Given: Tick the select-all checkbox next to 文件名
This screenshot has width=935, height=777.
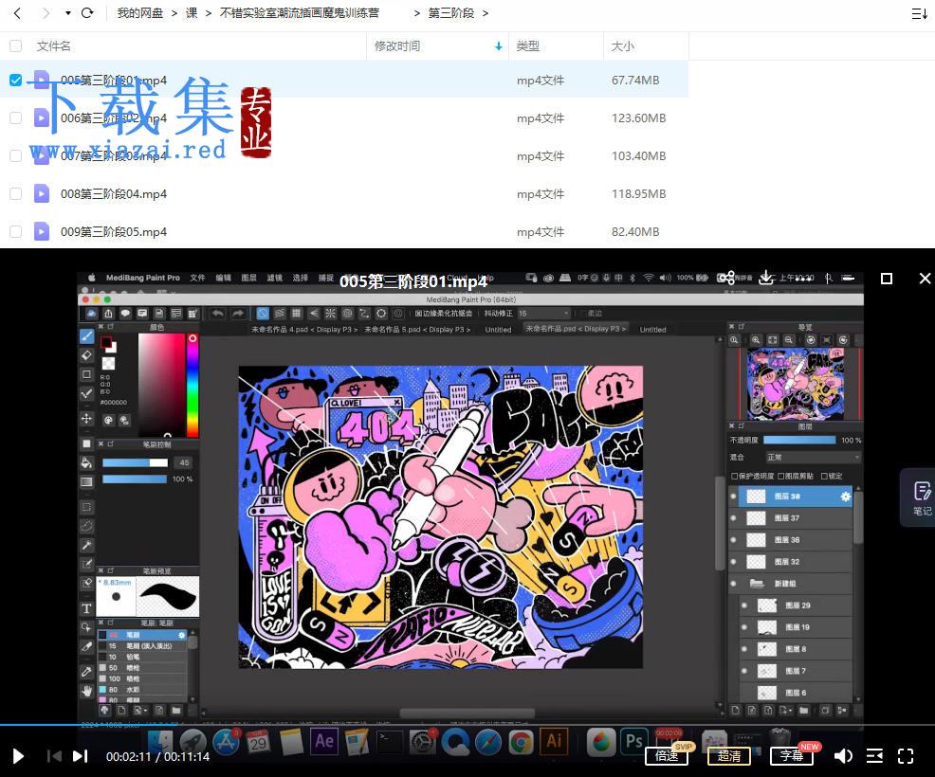Looking at the screenshot, I should click(x=16, y=45).
